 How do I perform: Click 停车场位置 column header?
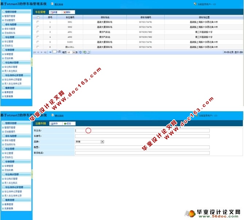204,18
